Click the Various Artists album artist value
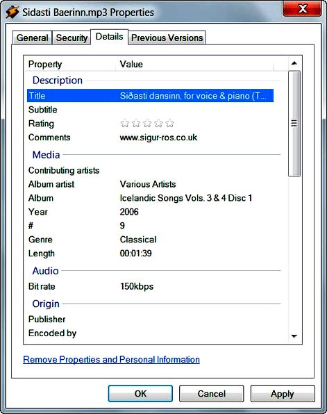 coord(148,184)
